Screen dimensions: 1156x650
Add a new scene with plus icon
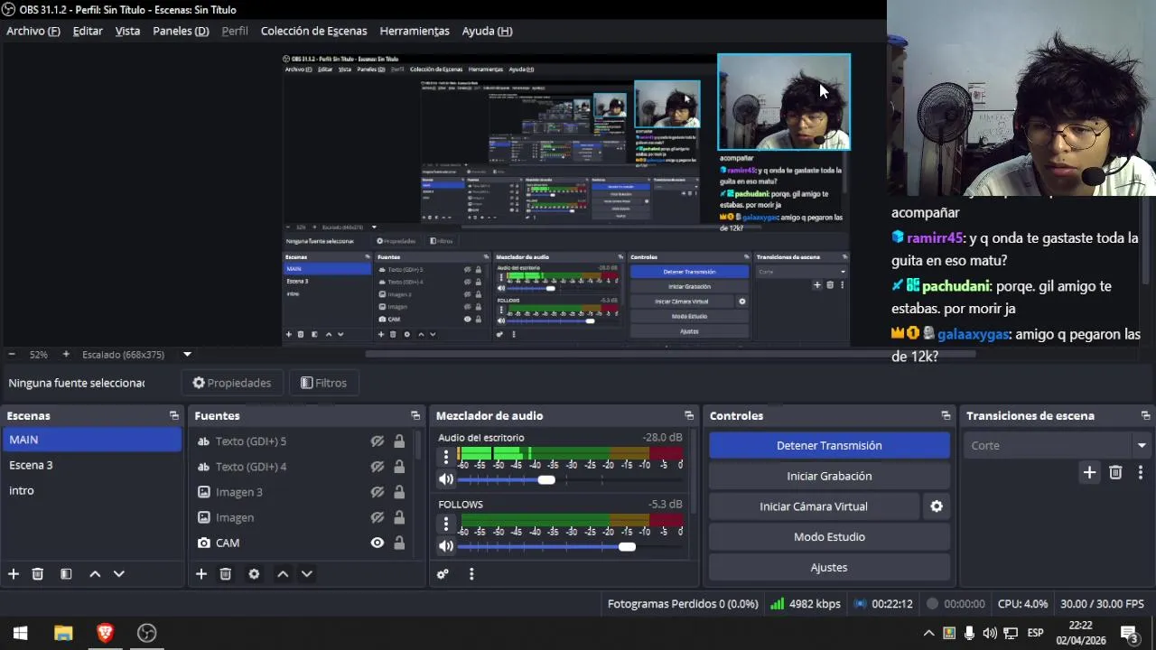14,574
